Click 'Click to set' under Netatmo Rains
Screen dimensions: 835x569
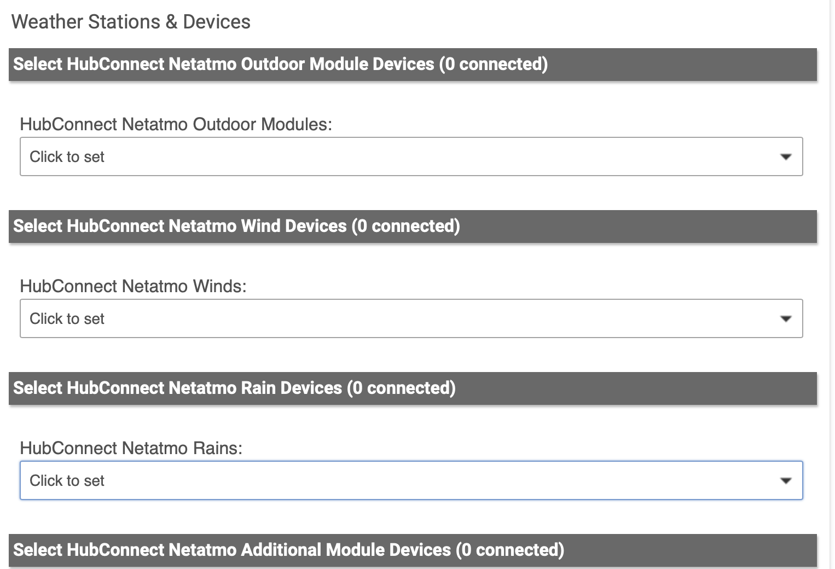(x=67, y=481)
